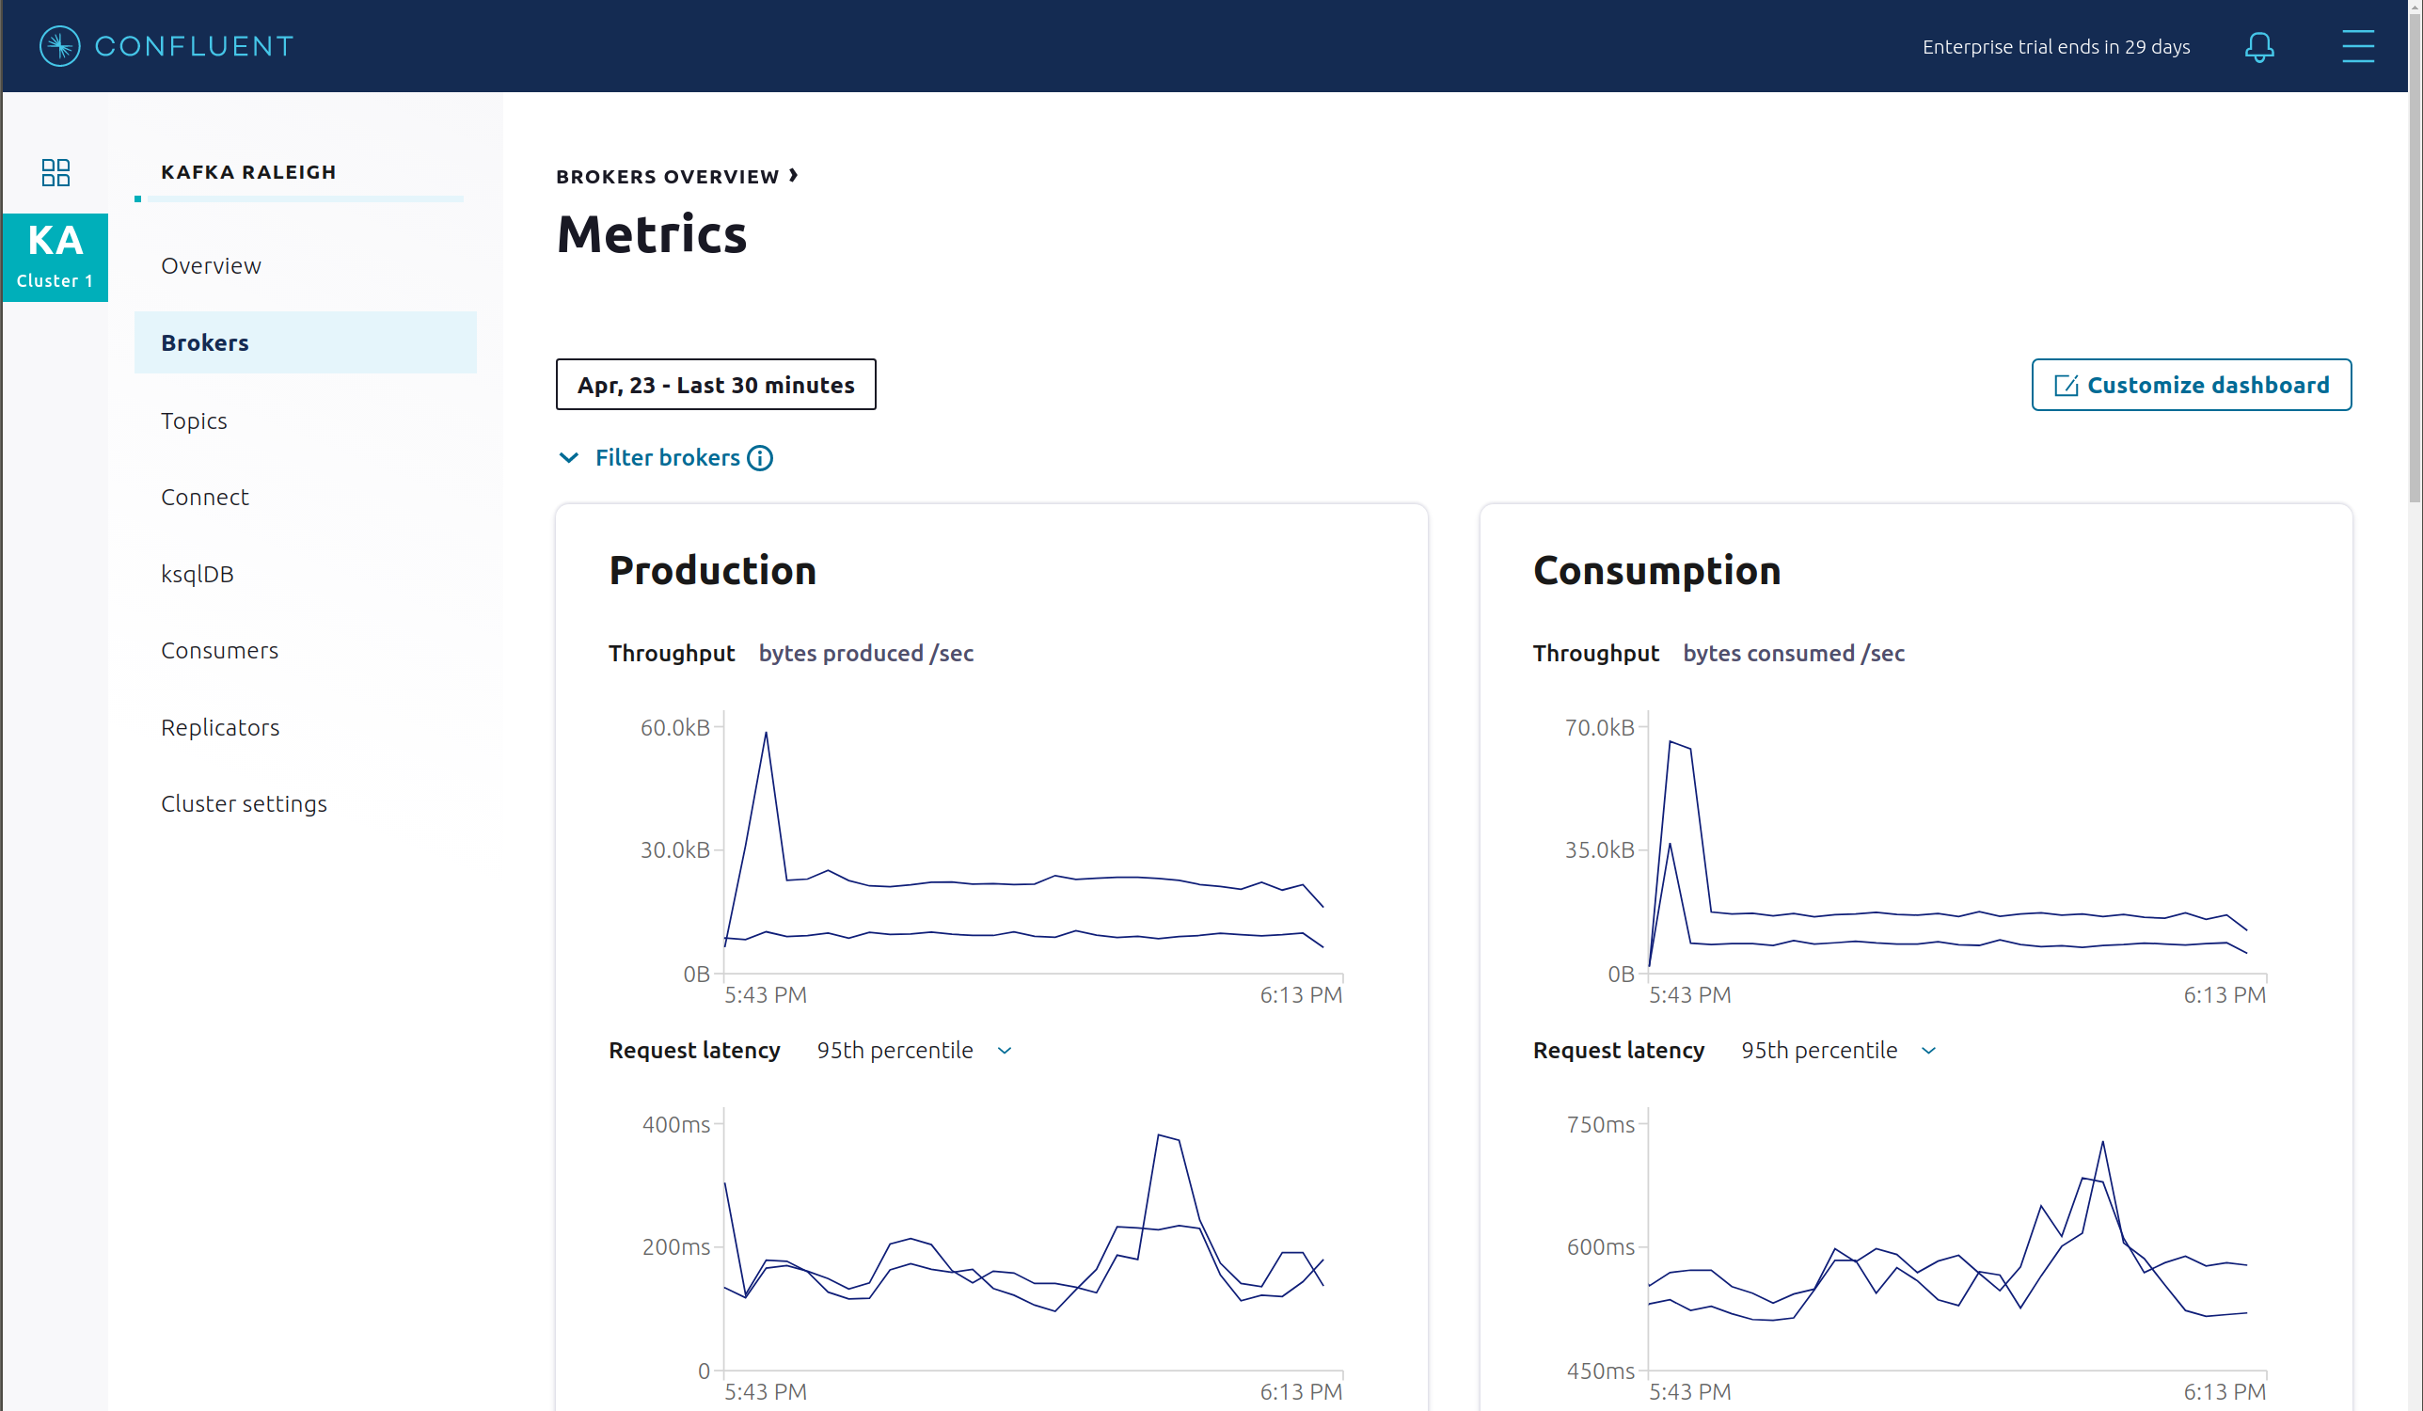This screenshot has width=2423, height=1411.
Task: Click the BROKERS OVERVIEW breadcrumb
Action: [x=667, y=177]
